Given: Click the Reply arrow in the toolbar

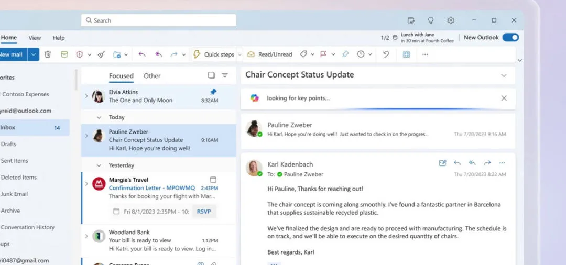Looking at the screenshot, I should [142, 54].
